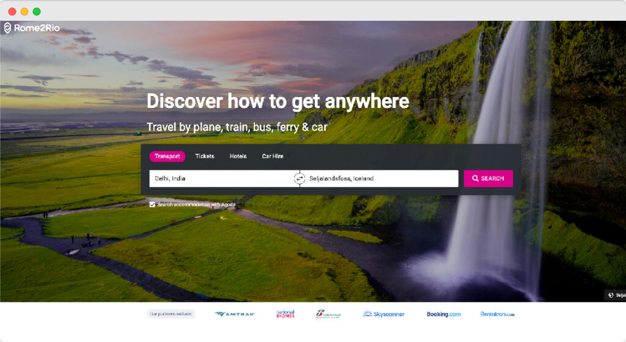Open the Booking.com partner link
This screenshot has height=342, width=626.
[444, 314]
